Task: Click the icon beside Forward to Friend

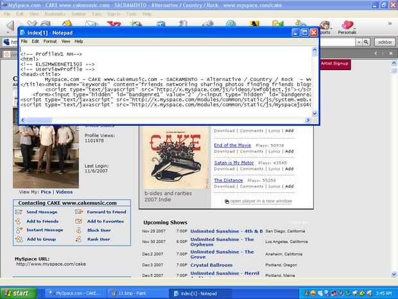Action: coord(79,212)
